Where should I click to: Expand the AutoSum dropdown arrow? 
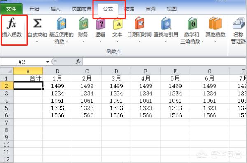(x=37, y=42)
